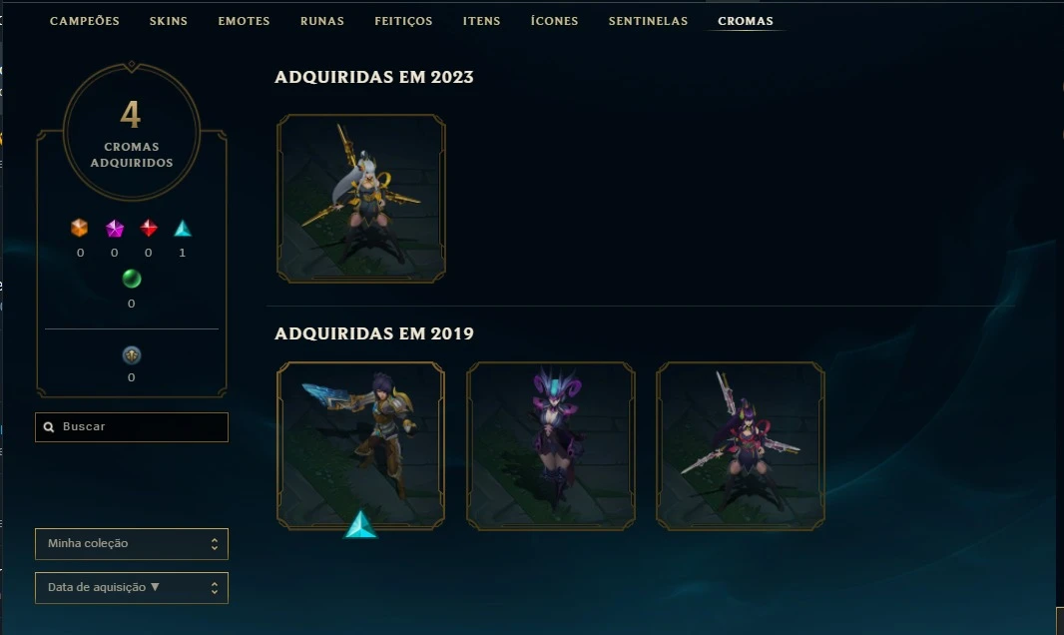
Task: Select the pink dual-blade chroma thumbnail
Action: point(741,445)
